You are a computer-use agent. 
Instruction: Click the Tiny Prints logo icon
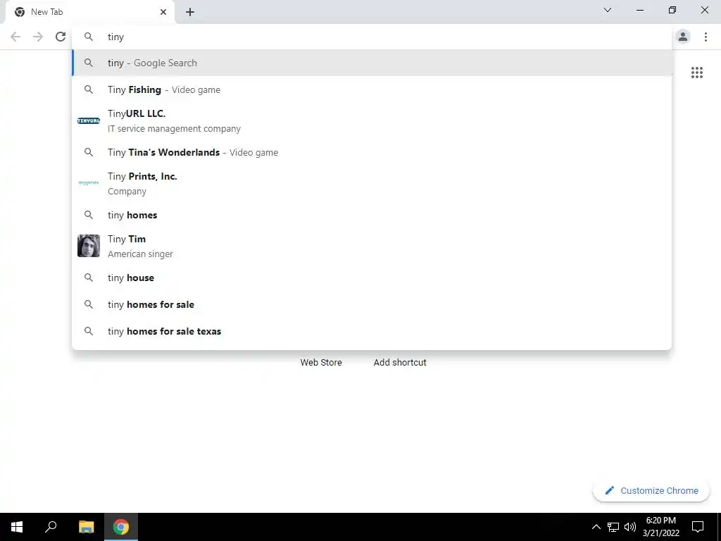88,182
